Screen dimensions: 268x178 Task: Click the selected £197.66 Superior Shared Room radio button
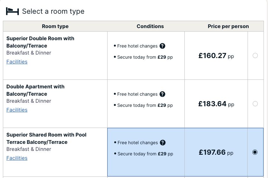[x=255, y=152]
